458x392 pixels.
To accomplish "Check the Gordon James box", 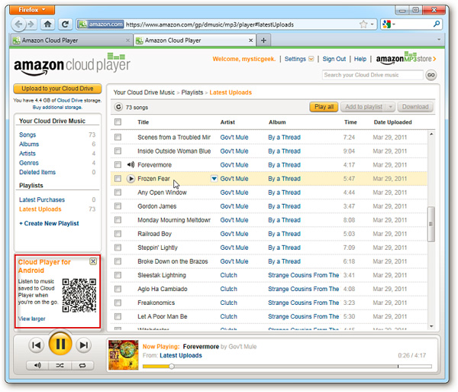I will tap(118, 206).
